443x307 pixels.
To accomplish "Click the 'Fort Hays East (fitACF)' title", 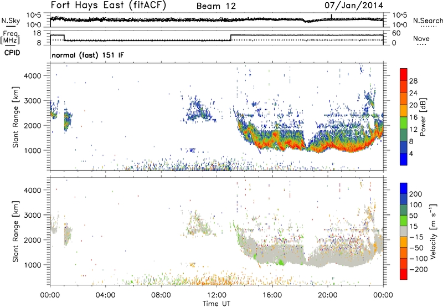I will pyautogui.click(x=108, y=6).
